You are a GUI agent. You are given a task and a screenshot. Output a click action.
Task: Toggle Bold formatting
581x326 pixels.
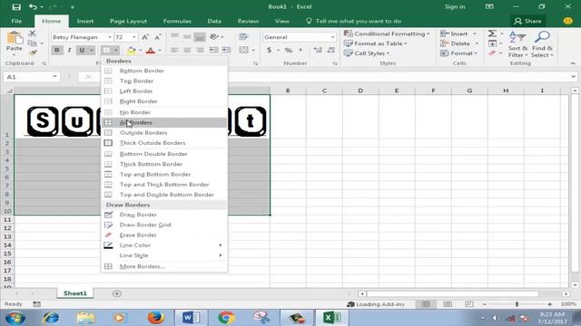pos(56,50)
